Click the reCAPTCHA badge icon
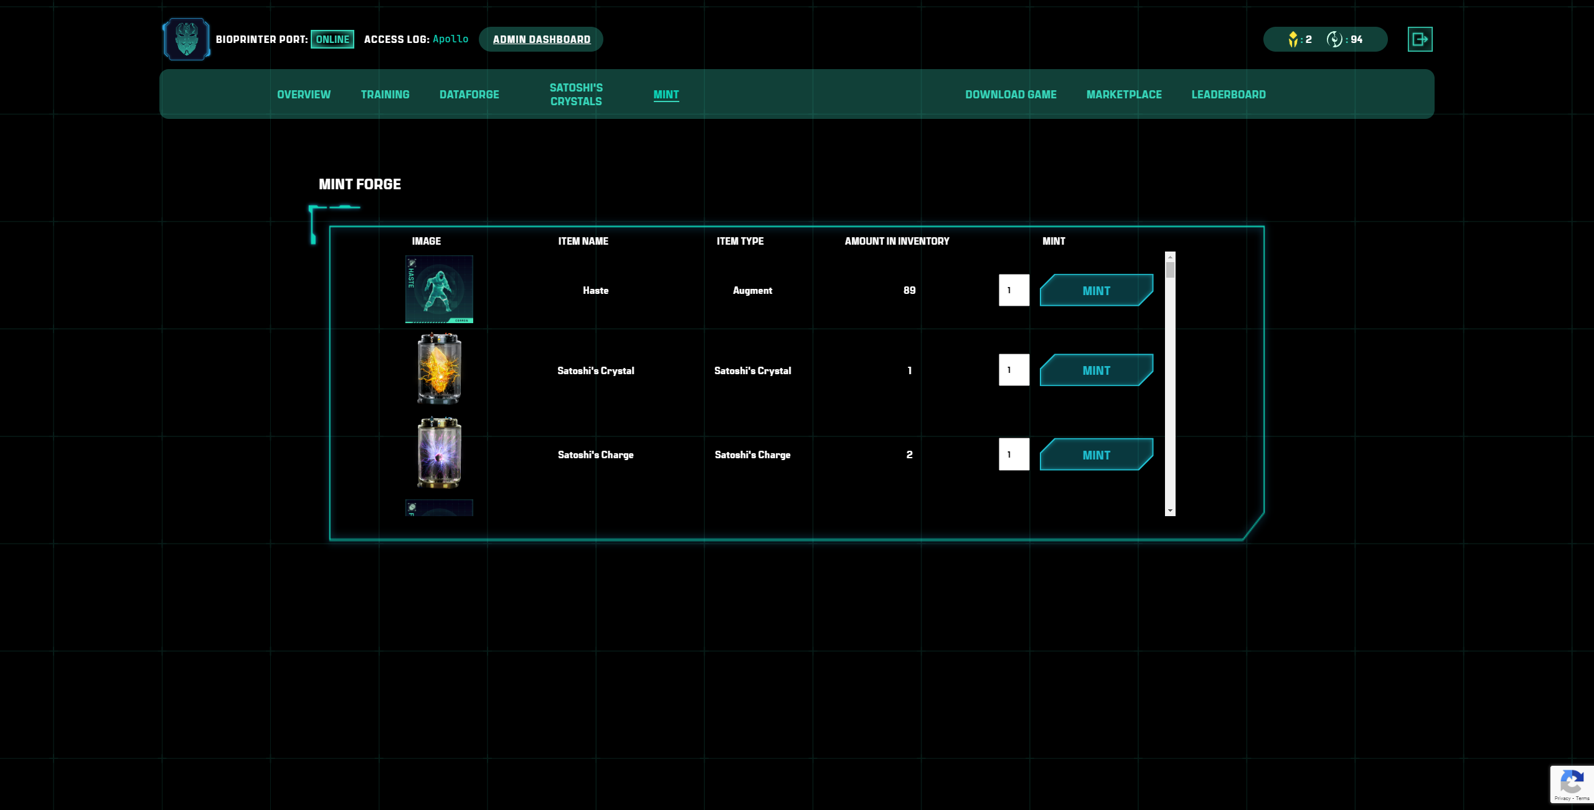Screen dimensions: 1594x810 coord(1572,782)
